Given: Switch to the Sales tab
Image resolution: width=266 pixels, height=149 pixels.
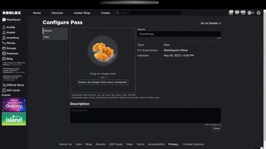Looking at the screenshot, I should coord(55,37).
